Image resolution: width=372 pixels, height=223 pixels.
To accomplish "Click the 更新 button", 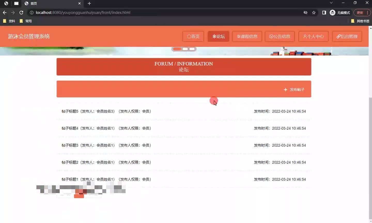I will click(x=360, y=12).
